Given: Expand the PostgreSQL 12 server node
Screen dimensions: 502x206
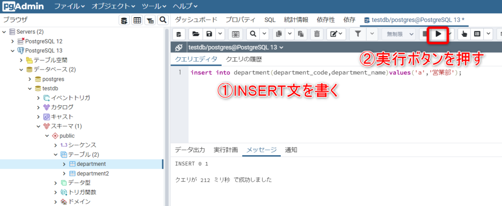Looking at the screenshot, I should coord(13,42).
